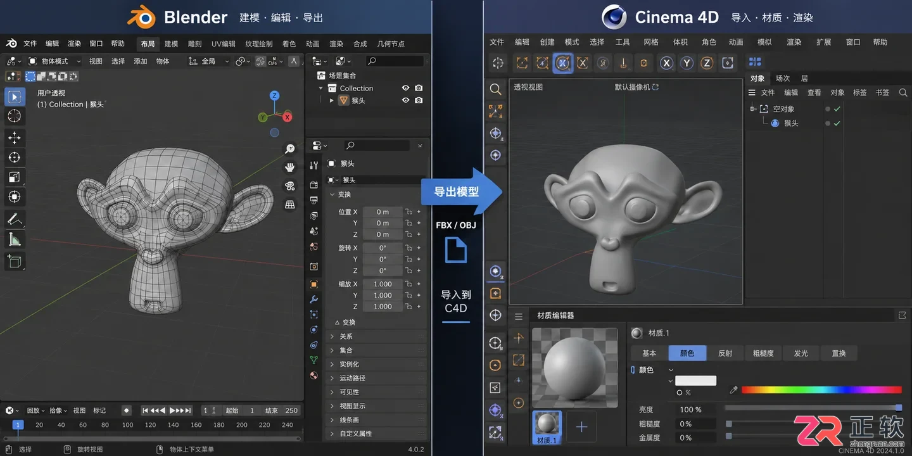Toggle render camera icon for 猴头

click(x=419, y=100)
